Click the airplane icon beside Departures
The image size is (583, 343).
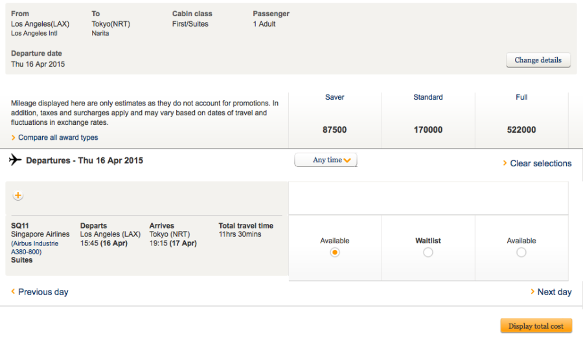[16, 160]
